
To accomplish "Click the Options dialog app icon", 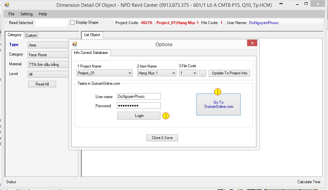I will (75, 44).
